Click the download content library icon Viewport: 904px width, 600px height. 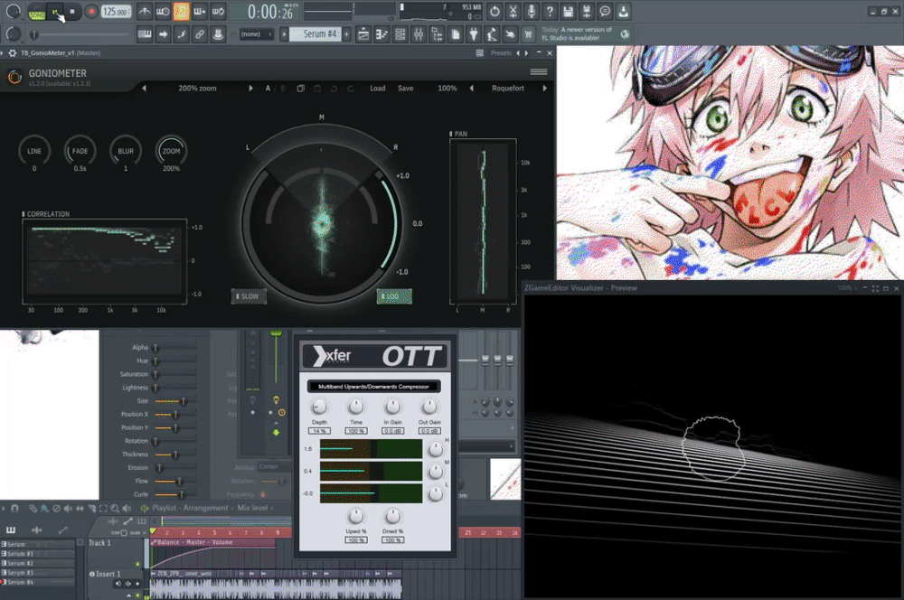(x=623, y=11)
